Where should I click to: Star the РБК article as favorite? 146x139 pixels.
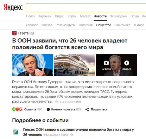pyautogui.click(x=72, y=135)
